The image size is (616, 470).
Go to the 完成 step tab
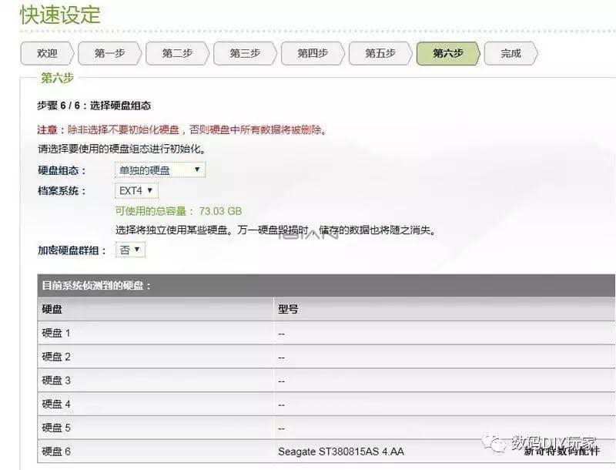click(x=511, y=53)
